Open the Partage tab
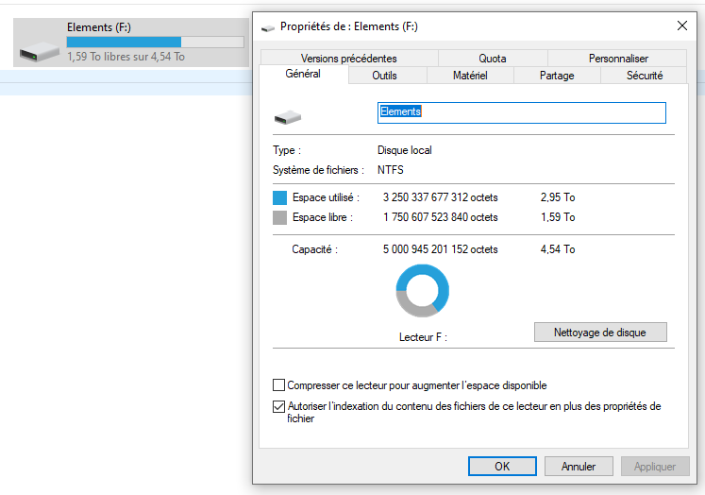This screenshot has height=495, width=705. coord(557,76)
